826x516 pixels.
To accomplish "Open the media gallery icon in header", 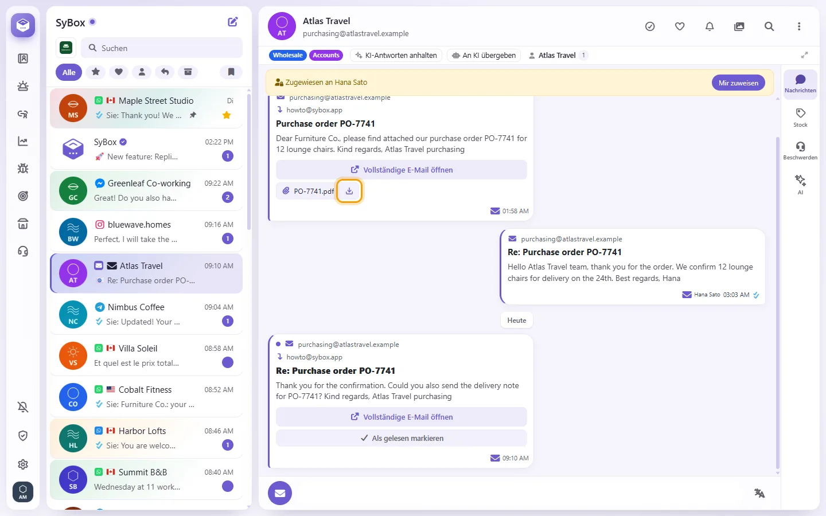I will pos(739,26).
